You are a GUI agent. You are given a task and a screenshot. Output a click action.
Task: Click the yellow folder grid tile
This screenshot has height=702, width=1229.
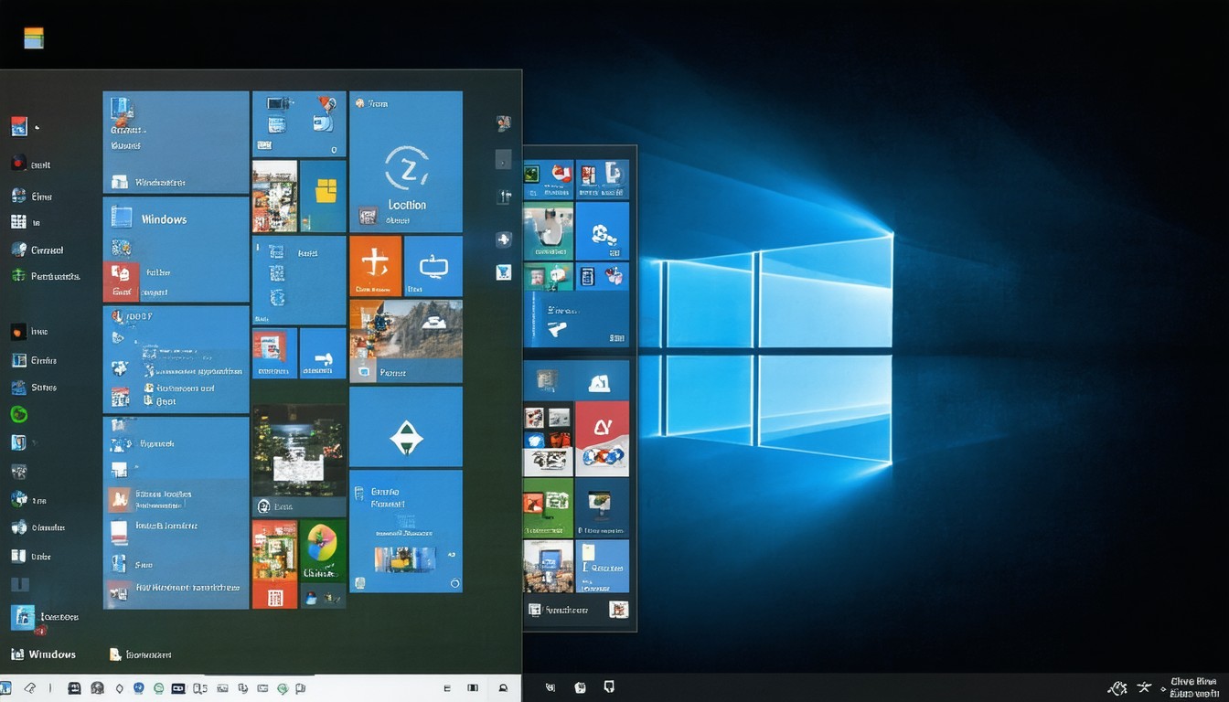324,195
